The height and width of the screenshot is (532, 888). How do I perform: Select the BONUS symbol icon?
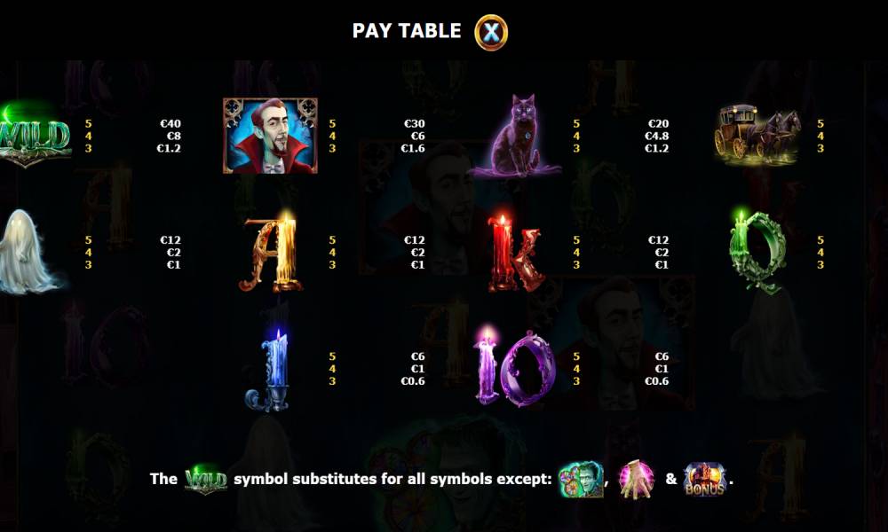click(704, 480)
